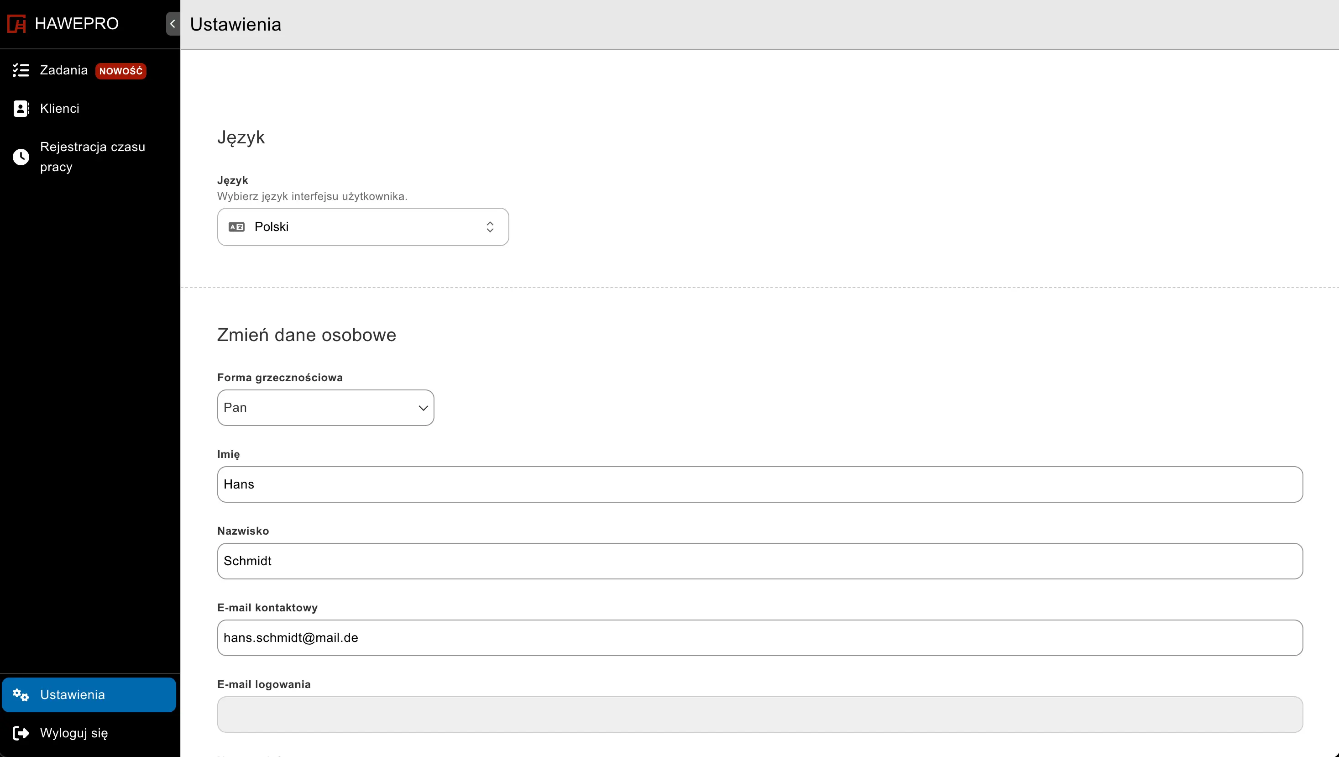1339x757 pixels.
Task: Click the HAWEPRO logo icon
Action: coord(16,24)
